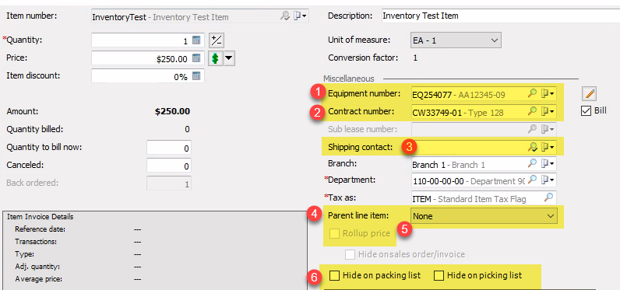Open the Item number flag dropdown icon

click(x=300, y=16)
